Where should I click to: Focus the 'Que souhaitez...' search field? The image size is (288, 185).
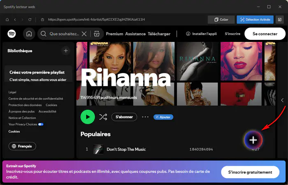64,34
